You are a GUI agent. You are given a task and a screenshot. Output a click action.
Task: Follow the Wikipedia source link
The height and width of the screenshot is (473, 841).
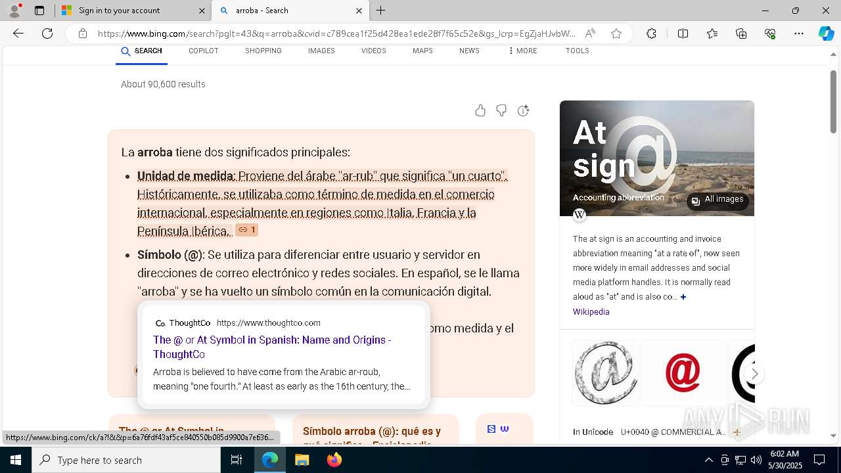tap(591, 312)
